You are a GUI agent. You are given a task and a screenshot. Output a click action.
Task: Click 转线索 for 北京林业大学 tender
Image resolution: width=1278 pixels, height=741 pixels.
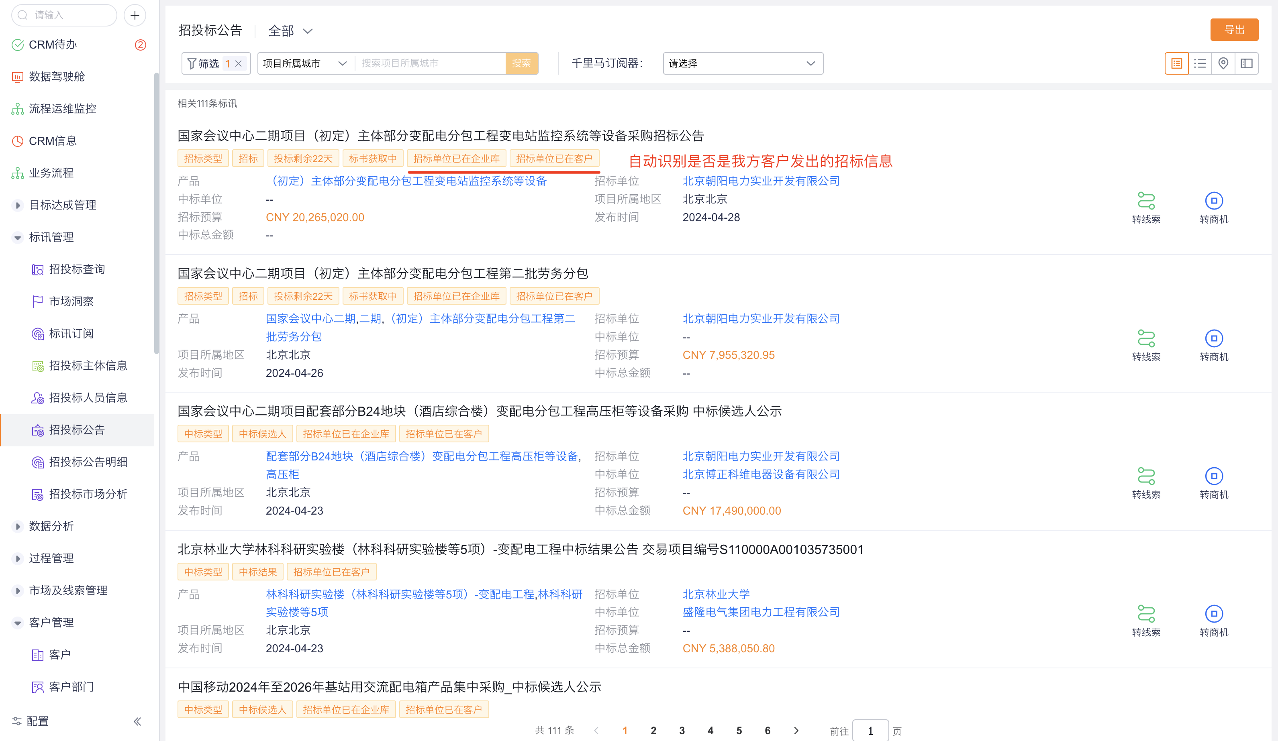click(x=1146, y=621)
